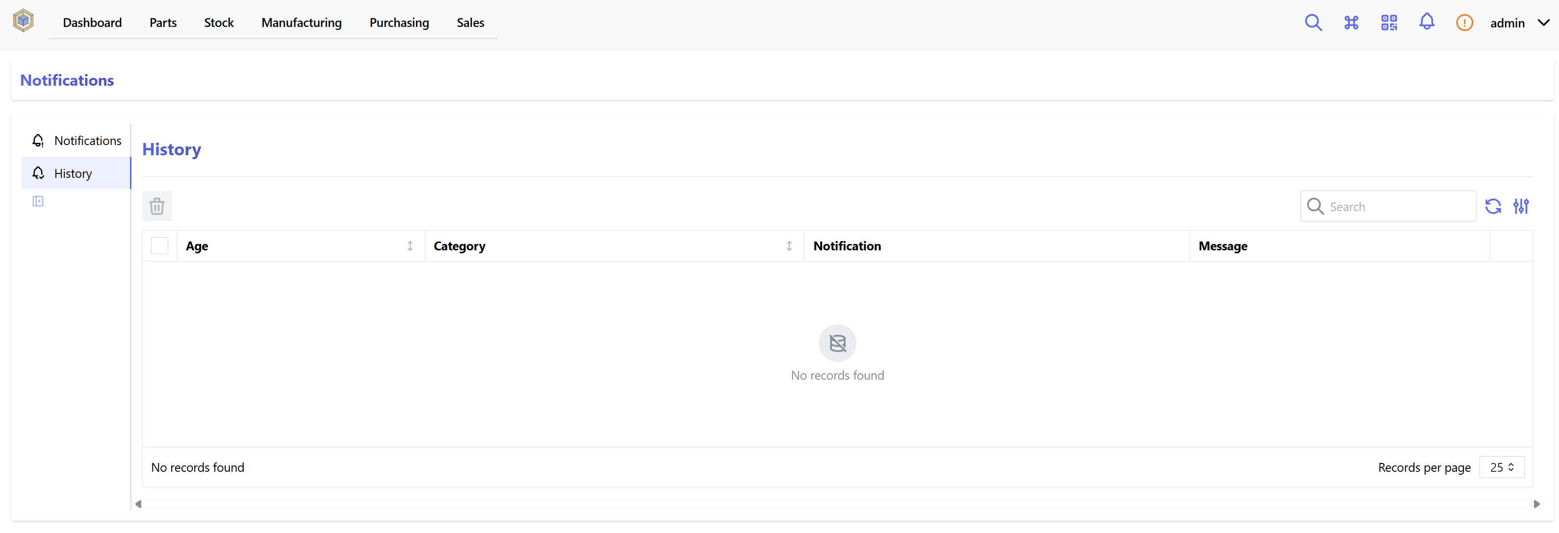The width and height of the screenshot is (1559, 533).
Task: Select all rows with the header checkbox
Action: pos(159,246)
